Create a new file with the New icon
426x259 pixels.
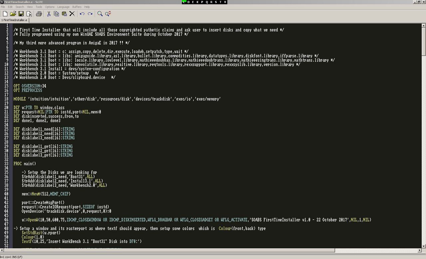[x=5, y=14]
